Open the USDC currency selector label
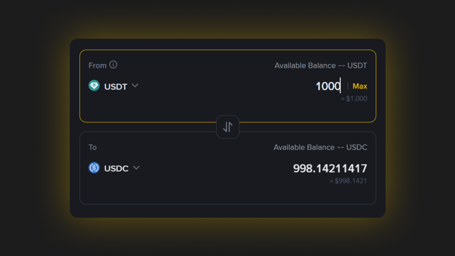The image size is (455, 256). coord(116,168)
